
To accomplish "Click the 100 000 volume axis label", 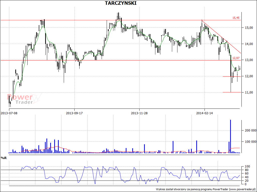I will point(251,142).
